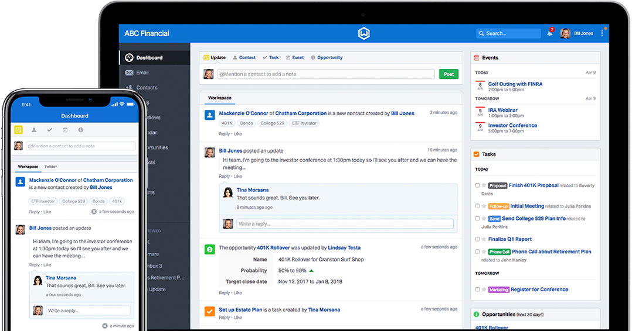This screenshot has width=632, height=331.
Task: Click the ETF Investor tag on laptop
Action: [x=304, y=123]
